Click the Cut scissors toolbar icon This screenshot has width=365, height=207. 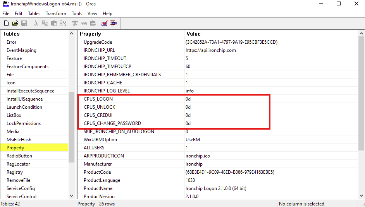pyautogui.click(x=36, y=24)
